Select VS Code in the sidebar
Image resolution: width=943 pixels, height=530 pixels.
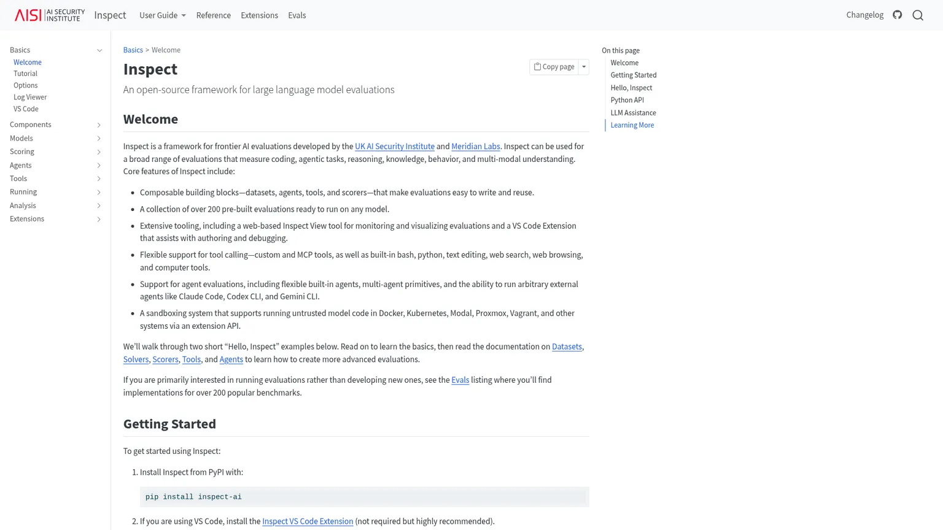pos(26,109)
